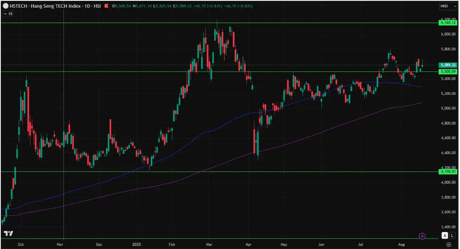Click the Jul label on time axis
The height and width of the screenshot is (249, 460).
coord(360,244)
